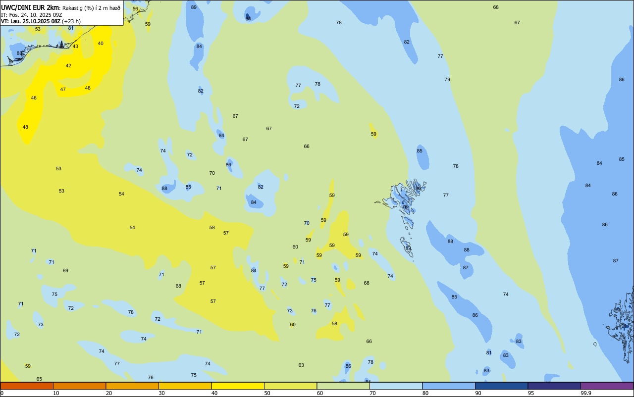Click the humidity value '42' in the yellow area
Image resolution: width=634 pixels, height=397 pixels.
(68, 66)
